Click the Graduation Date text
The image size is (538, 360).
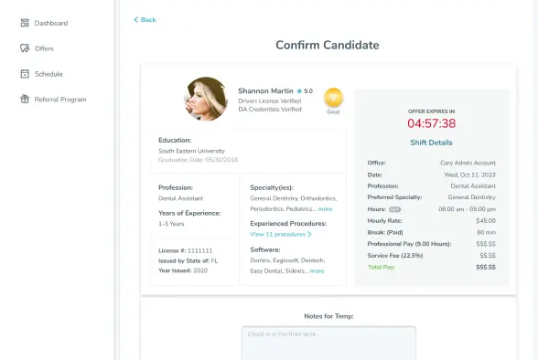pos(198,160)
